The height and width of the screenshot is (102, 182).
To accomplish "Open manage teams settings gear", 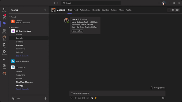I will 45,98.
